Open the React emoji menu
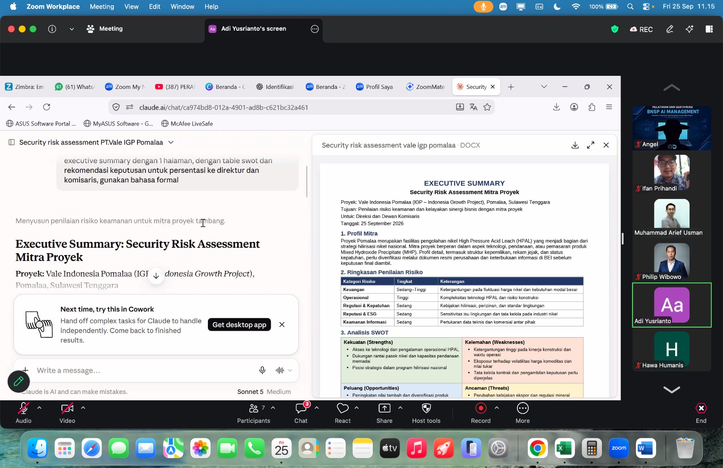This screenshot has width=723, height=468. click(343, 413)
